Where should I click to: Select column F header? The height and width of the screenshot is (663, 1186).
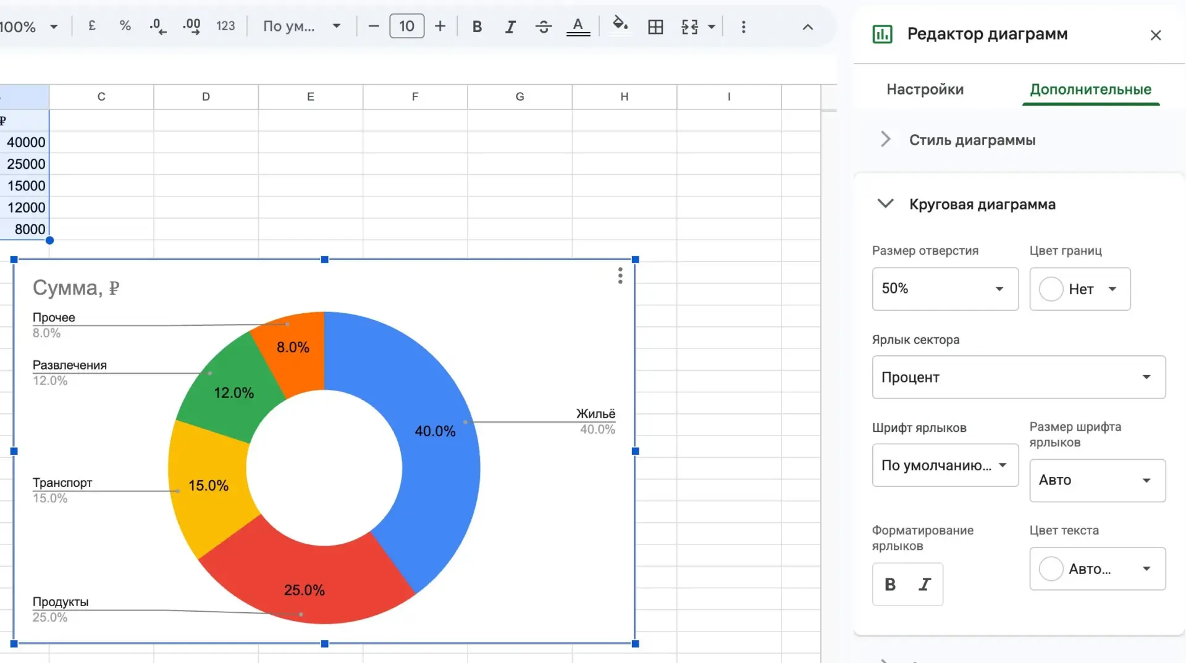(415, 96)
